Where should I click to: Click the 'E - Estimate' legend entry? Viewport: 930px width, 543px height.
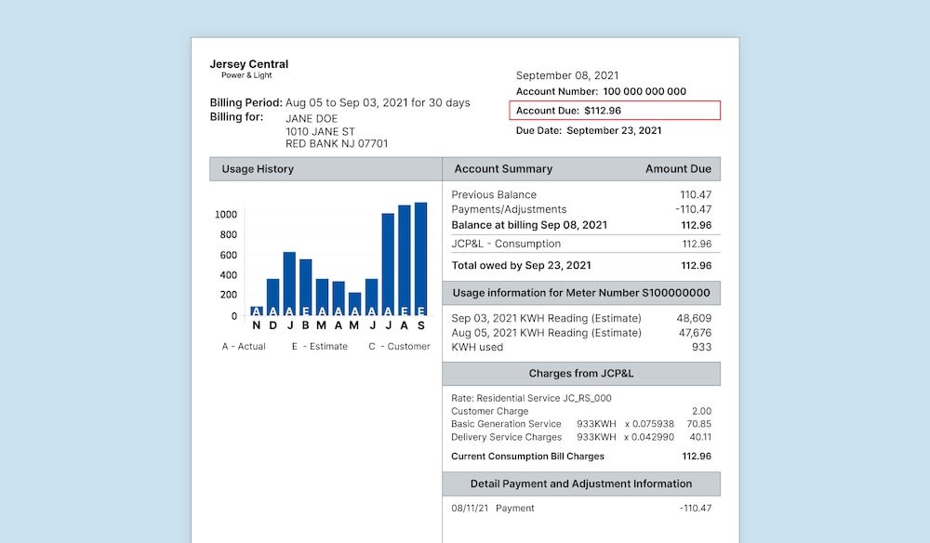click(x=319, y=347)
